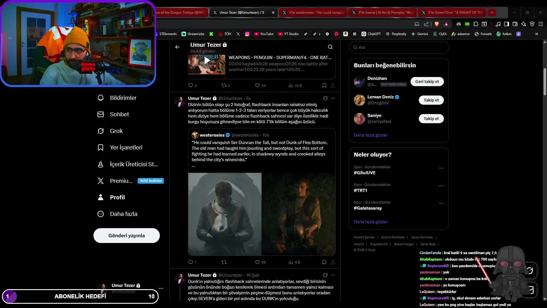Viewport: 547px width, 308px height.
Task: Open more options for #Galatasaray trend
Action: tap(441, 204)
